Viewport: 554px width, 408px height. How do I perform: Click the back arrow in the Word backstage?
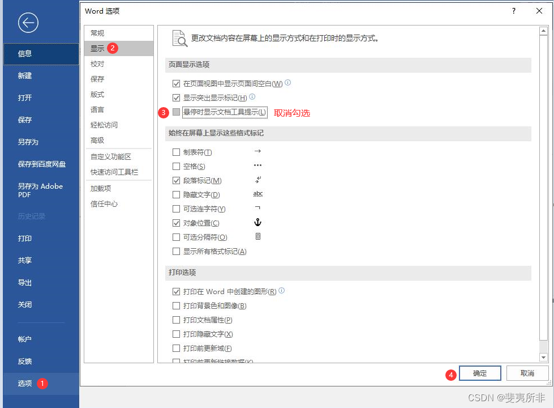click(x=28, y=23)
